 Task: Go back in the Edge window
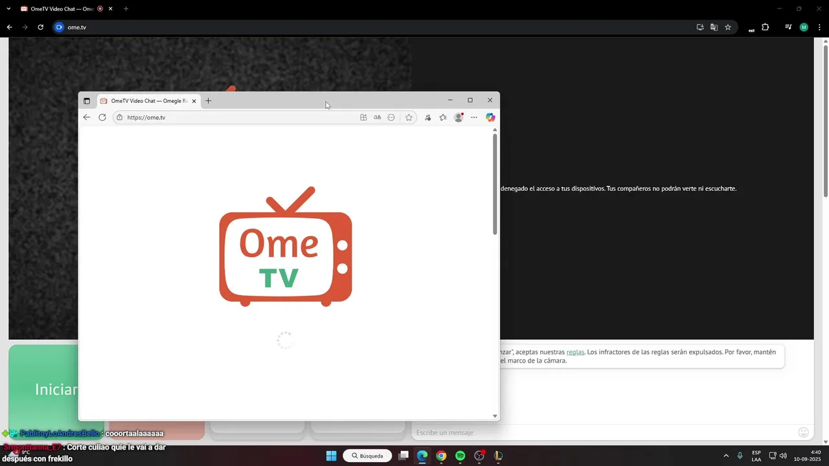pos(87,117)
